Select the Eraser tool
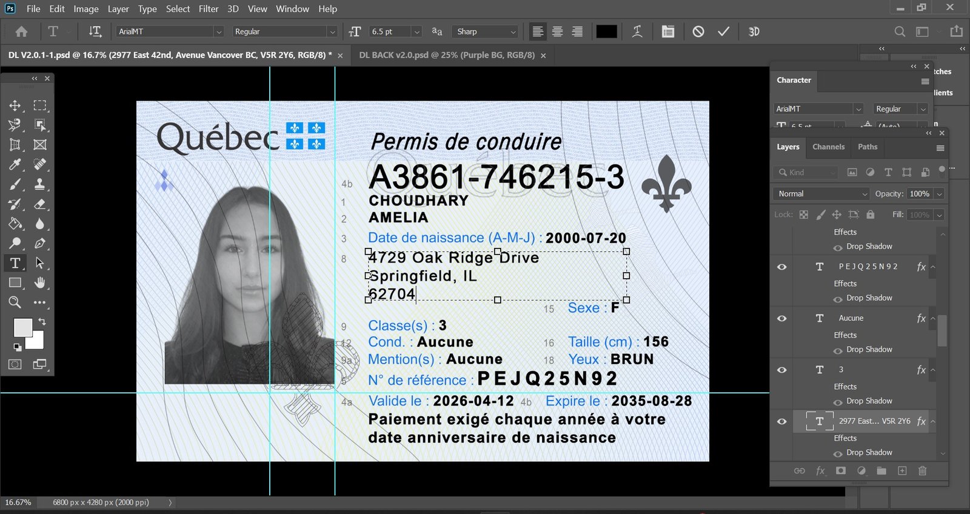970x514 pixels. [x=40, y=204]
